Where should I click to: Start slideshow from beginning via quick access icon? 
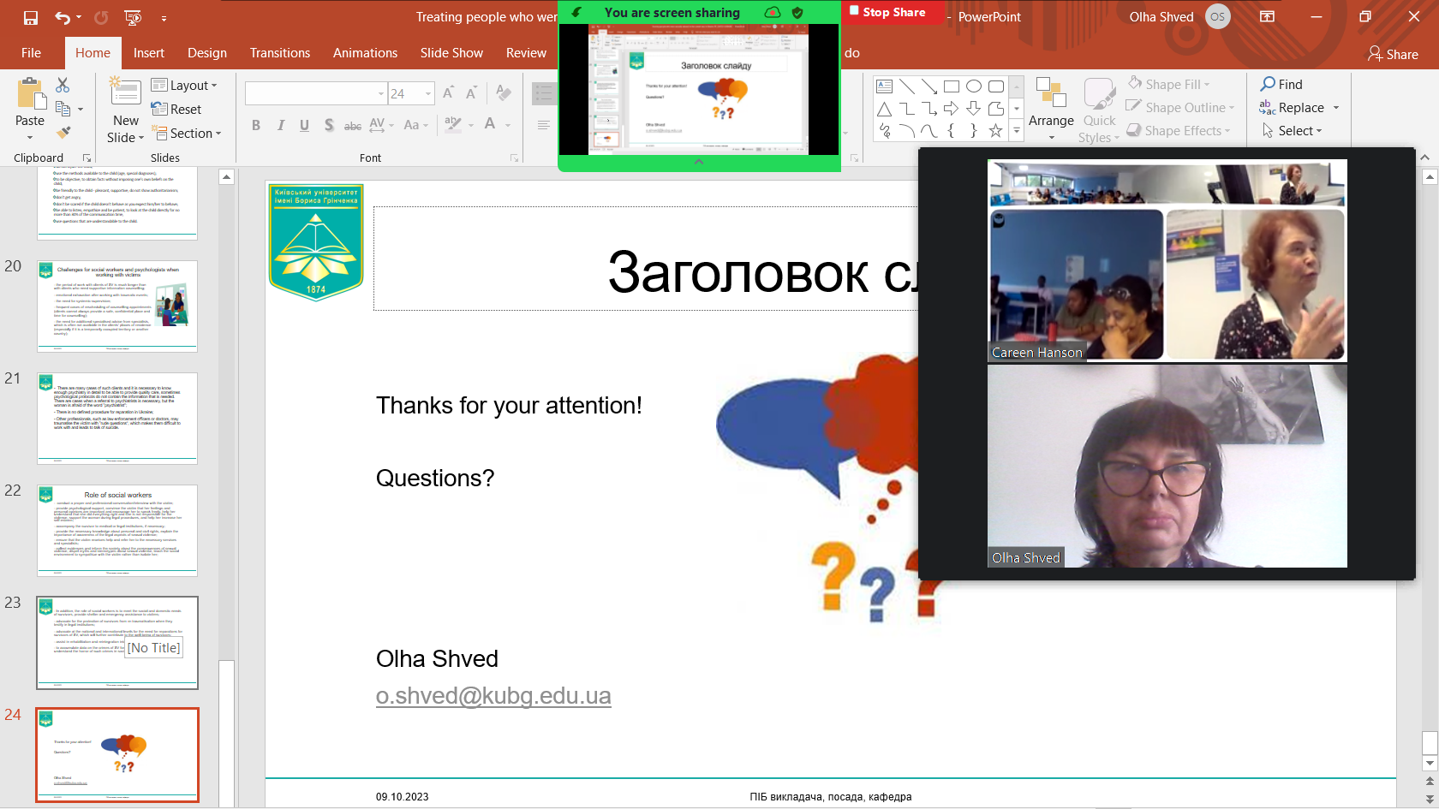coord(133,17)
